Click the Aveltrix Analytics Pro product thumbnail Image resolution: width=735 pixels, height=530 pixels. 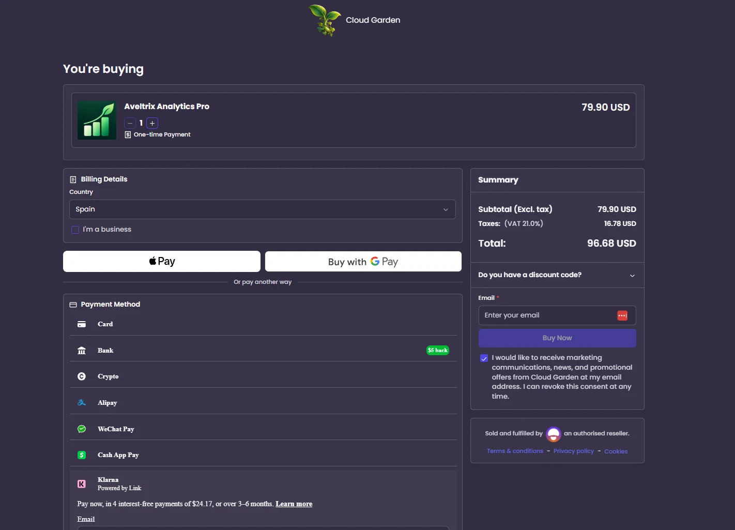pyautogui.click(x=97, y=120)
